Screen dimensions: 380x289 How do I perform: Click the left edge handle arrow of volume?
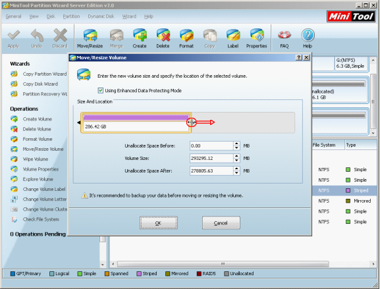pos(79,122)
